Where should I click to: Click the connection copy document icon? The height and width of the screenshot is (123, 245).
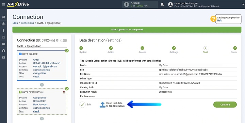(54, 40)
